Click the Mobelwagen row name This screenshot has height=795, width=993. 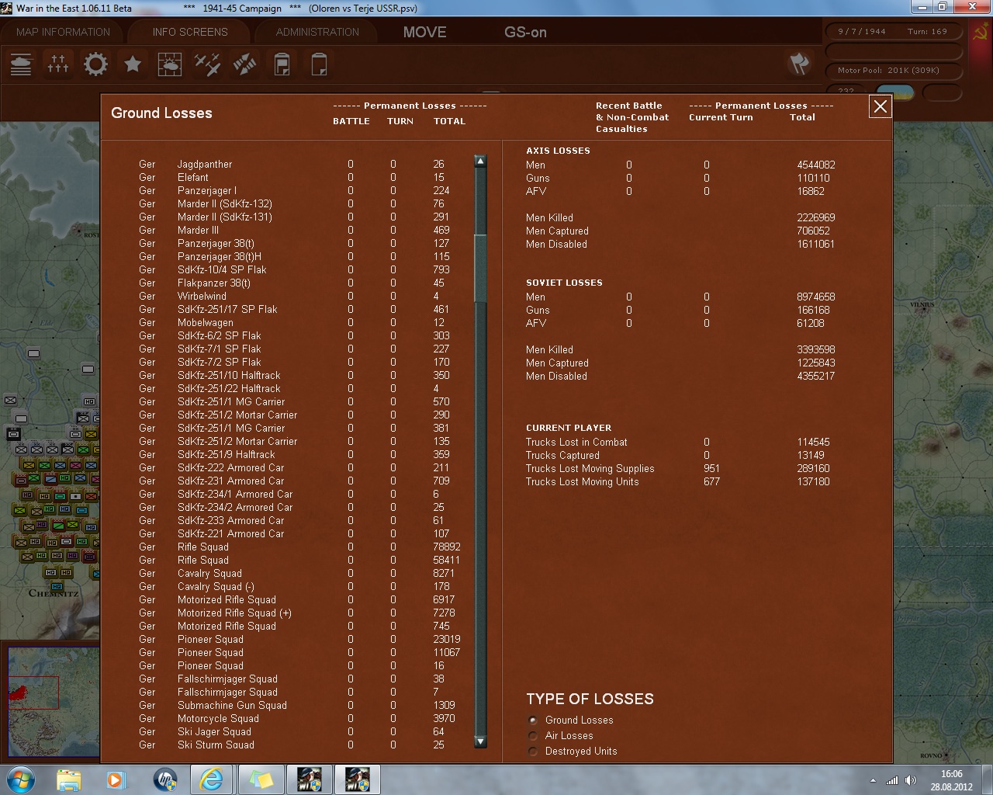[x=206, y=322]
